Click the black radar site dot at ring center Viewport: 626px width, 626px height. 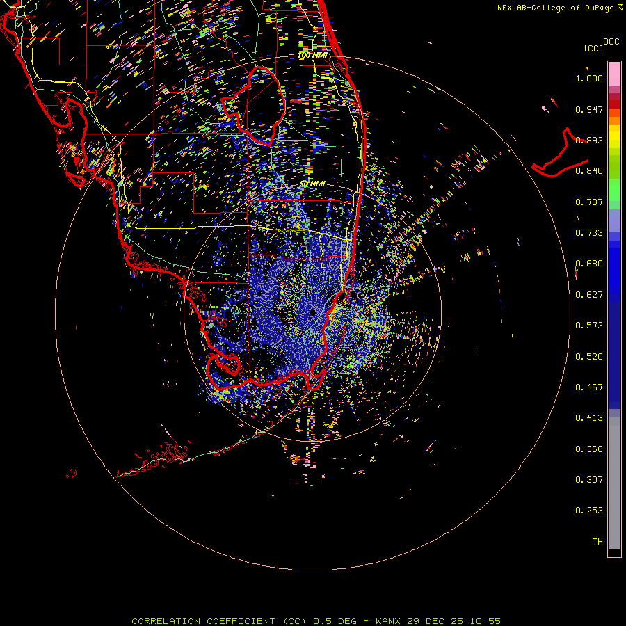click(313, 312)
